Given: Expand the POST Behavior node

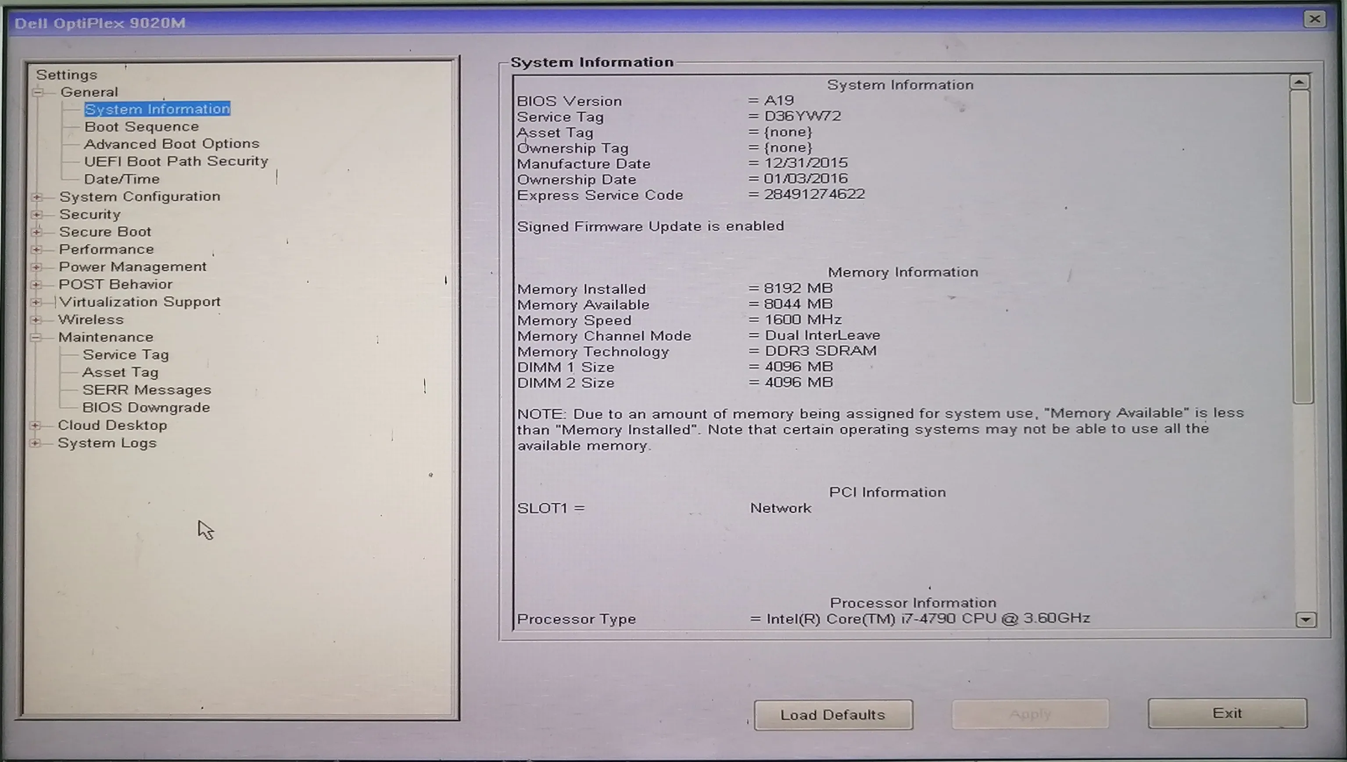Looking at the screenshot, I should [x=36, y=285].
